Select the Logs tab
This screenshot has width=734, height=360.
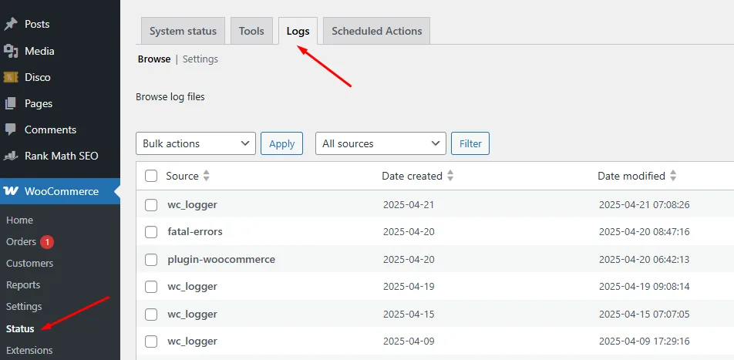pyautogui.click(x=298, y=32)
